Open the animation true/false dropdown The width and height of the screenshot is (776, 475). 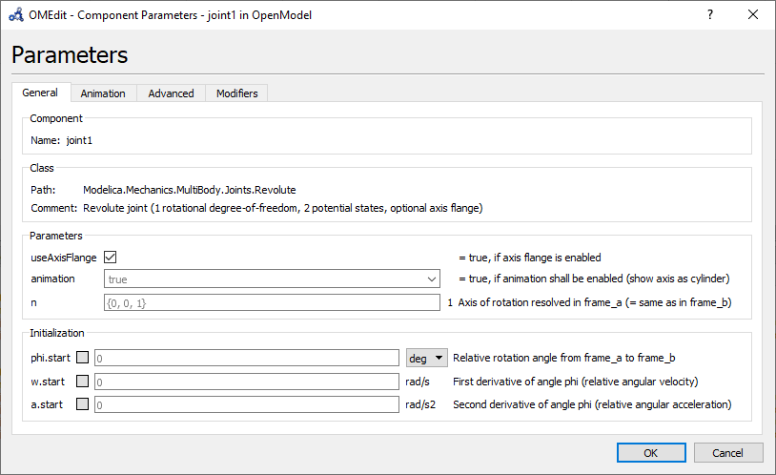[x=271, y=279]
